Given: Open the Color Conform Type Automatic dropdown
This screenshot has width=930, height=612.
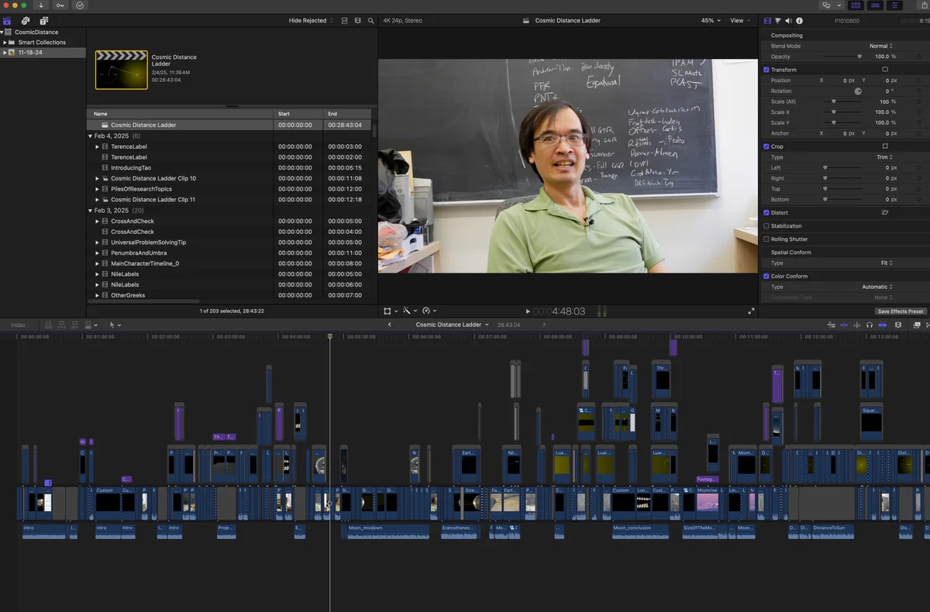Looking at the screenshot, I should 877,287.
